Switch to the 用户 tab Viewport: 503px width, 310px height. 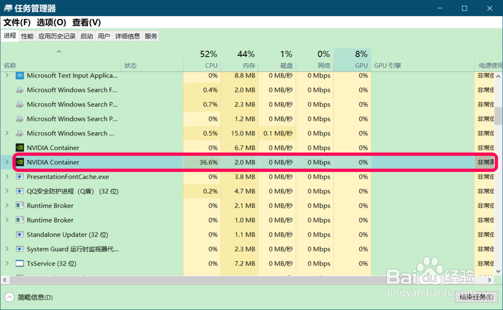coord(104,36)
